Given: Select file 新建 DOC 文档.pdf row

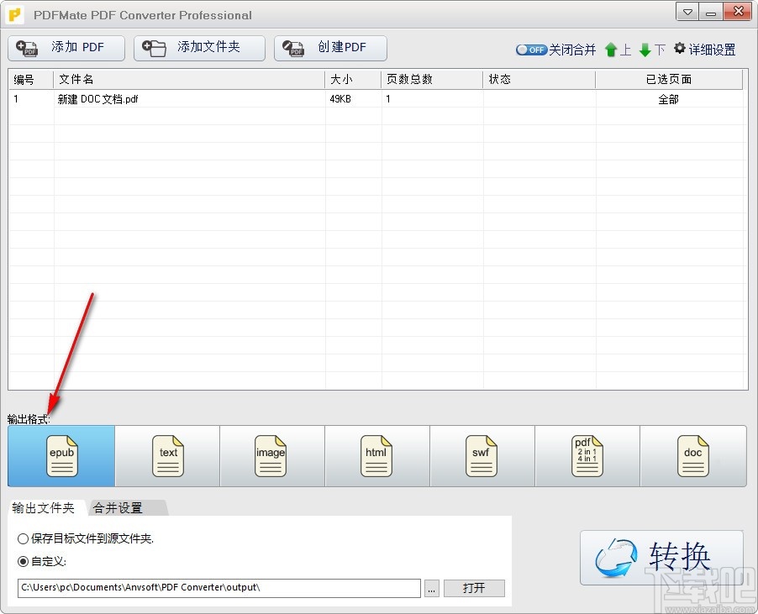Looking at the screenshot, I should tap(375, 99).
